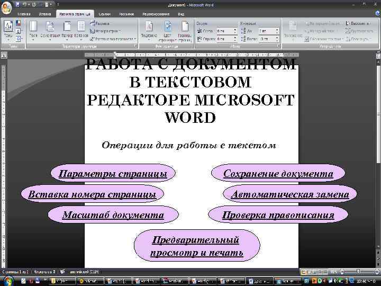The image size is (381, 286).
Task: Follow the Сохранение документа link
Action: pos(278,174)
